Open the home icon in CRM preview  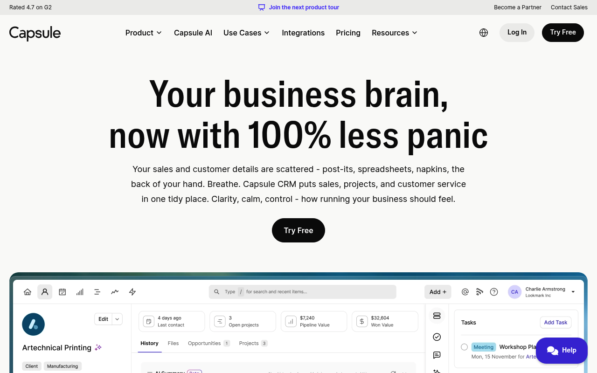[x=28, y=292]
